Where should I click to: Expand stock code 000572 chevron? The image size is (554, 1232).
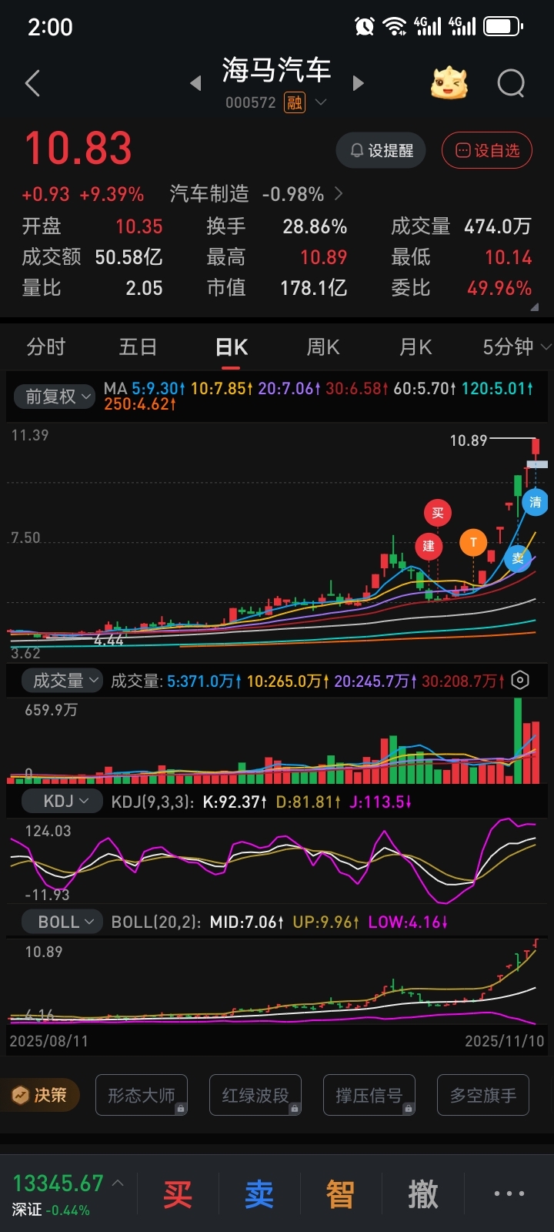[321, 102]
